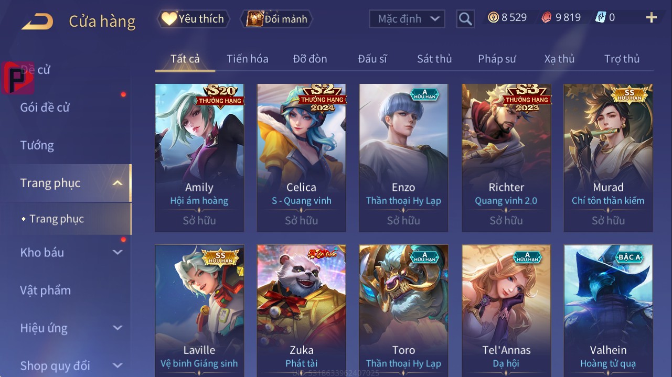Tap the golden back arrow icon

coord(37,21)
